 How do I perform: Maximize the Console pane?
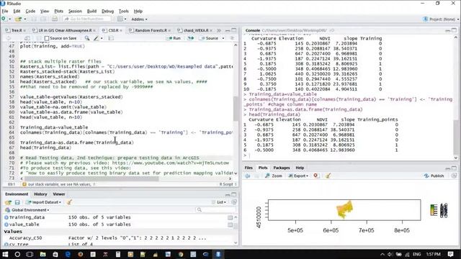coord(455,30)
